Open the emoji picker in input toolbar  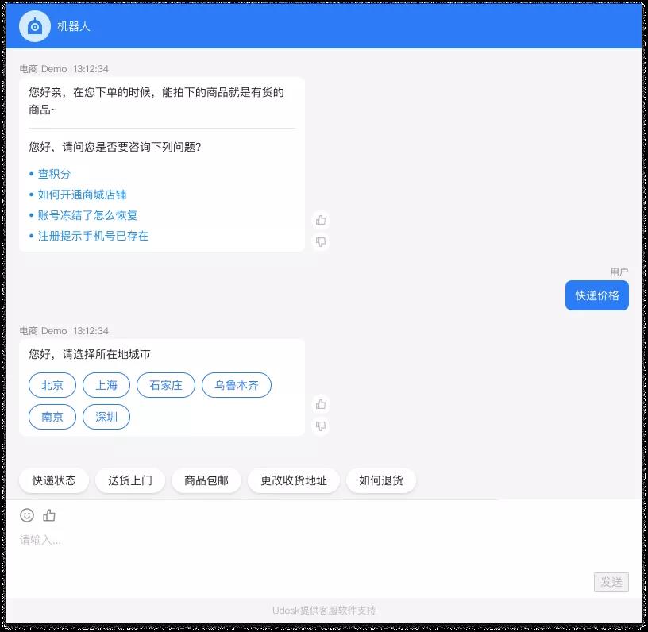click(x=27, y=515)
